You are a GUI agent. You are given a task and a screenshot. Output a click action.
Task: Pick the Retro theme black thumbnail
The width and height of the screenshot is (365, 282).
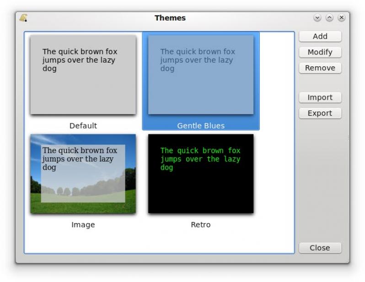point(200,174)
